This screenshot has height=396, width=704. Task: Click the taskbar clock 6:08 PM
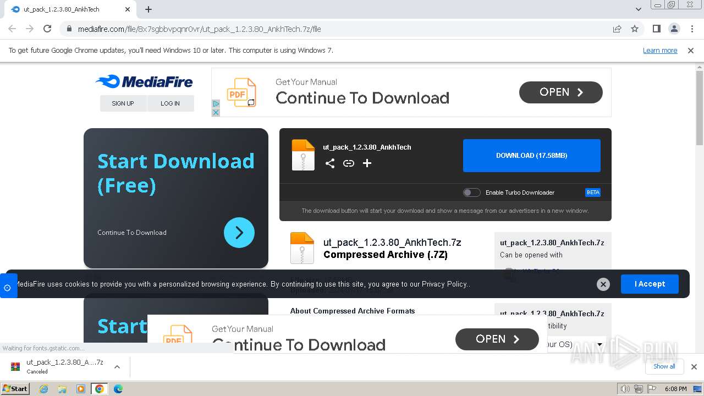point(675,389)
